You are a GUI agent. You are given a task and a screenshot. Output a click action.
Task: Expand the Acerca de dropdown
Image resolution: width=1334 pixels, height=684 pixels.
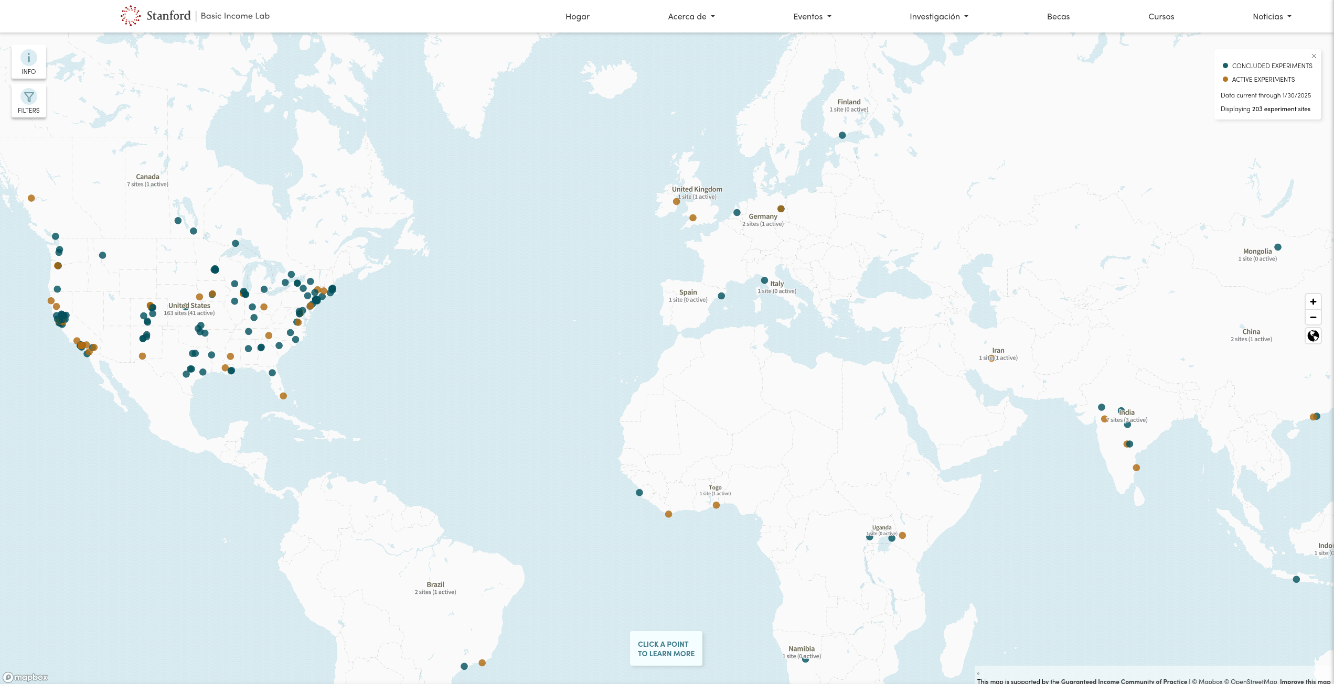pos(691,16)
